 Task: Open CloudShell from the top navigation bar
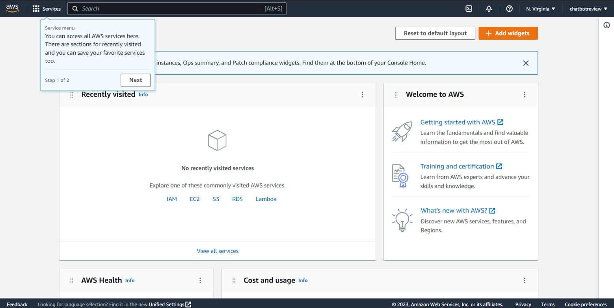(469, 9)
